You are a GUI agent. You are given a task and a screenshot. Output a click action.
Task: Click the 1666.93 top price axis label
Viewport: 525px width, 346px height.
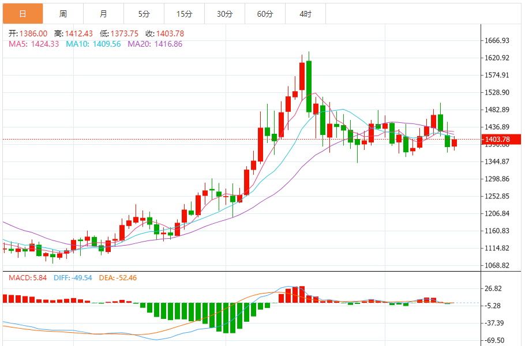[497, 41]
